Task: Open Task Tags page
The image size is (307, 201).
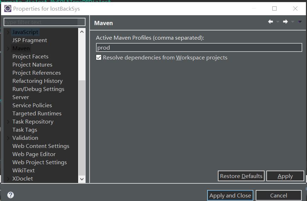Action: pyautogui.click(x=25, y=130)
